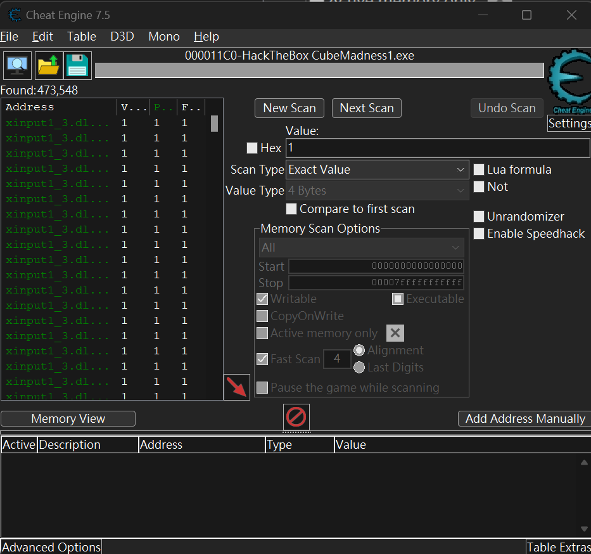Open Advanced Options
This screenshot has width=591, height=554.
pos(51,547)
